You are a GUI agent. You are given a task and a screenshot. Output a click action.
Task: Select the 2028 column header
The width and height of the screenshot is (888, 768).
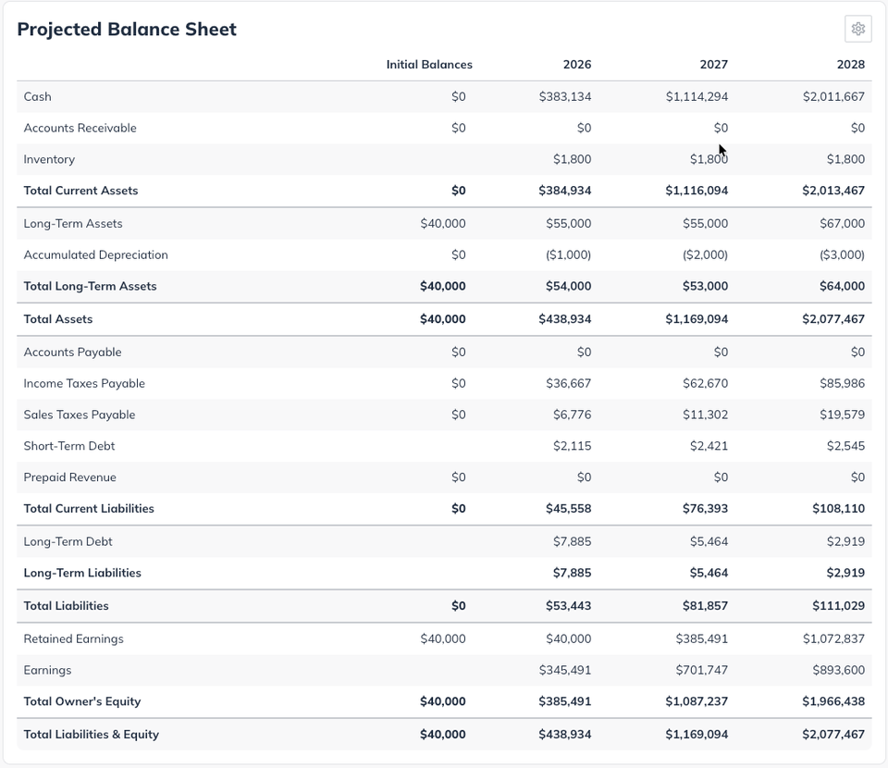tap(851, 65)
